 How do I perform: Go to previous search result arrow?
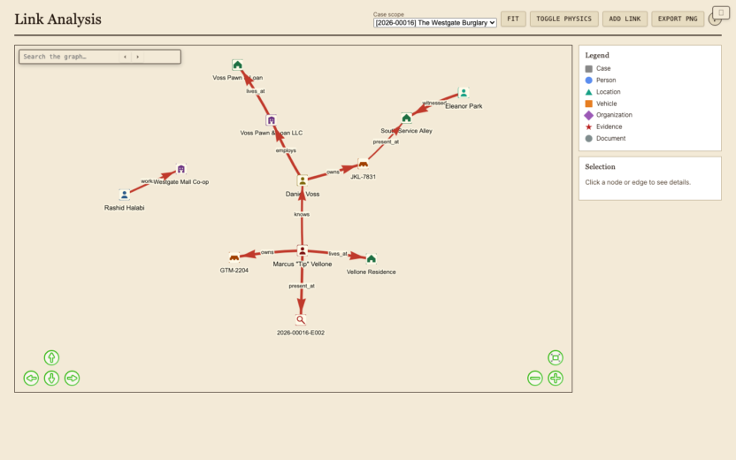click(x=125, y=57)
